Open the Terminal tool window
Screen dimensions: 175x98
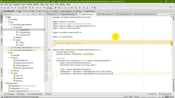21,94
